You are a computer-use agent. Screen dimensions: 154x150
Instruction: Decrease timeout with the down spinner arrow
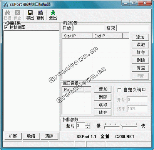click(x=87, y=127)
